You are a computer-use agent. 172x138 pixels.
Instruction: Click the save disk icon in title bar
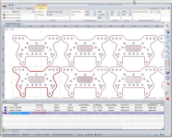(x=10, y=5)
